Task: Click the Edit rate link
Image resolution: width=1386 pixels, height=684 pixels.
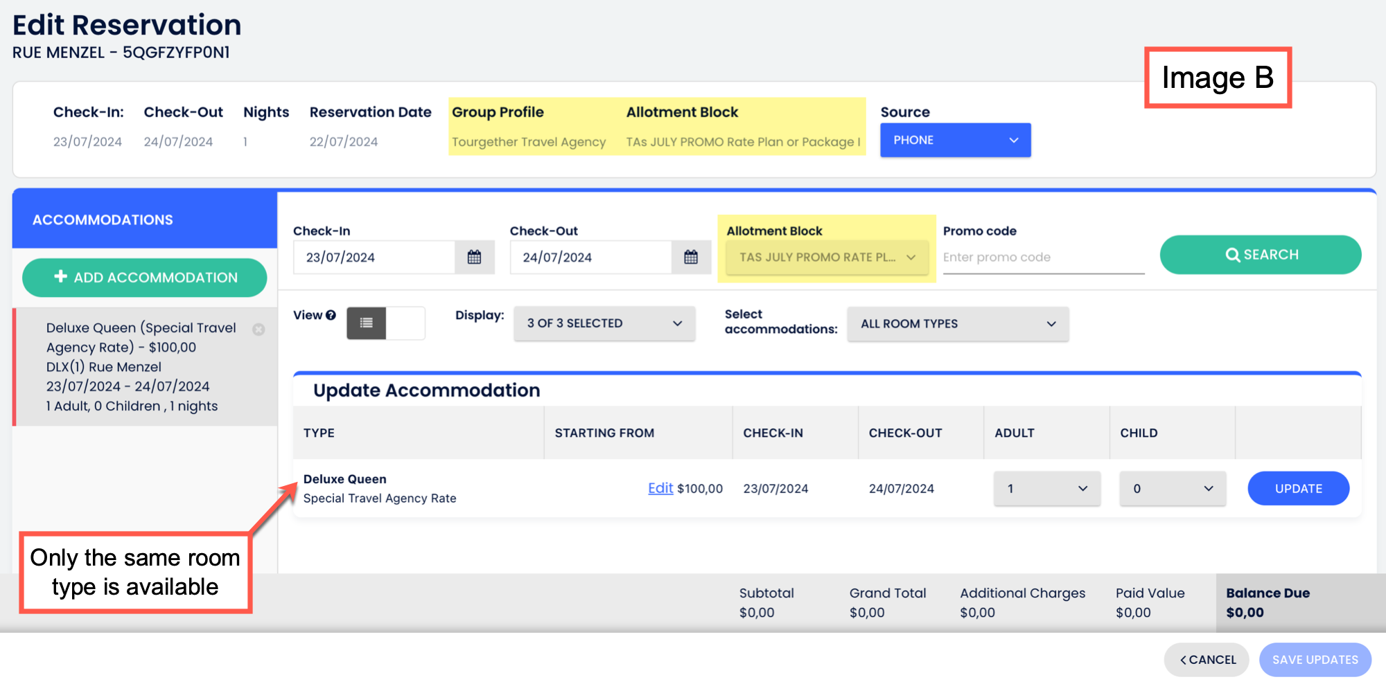Action: click(x=660, y=488)
